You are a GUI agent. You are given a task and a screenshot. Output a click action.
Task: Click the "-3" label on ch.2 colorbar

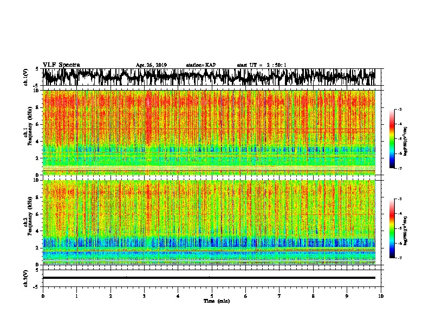[400, 199]
